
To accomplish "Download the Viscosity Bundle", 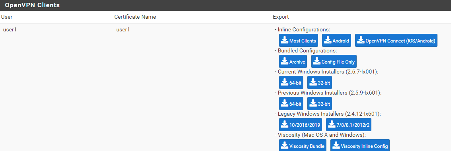I will click(303, 145).
